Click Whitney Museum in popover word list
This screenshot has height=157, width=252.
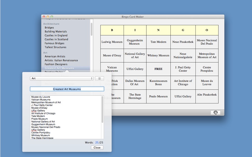click(41, 135)
